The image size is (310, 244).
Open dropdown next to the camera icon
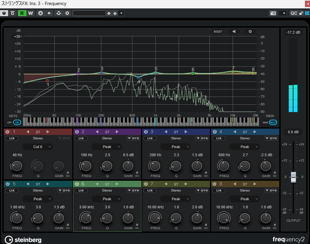284,13
